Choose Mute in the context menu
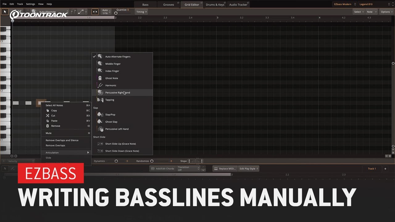 click(x=66, y=133)
